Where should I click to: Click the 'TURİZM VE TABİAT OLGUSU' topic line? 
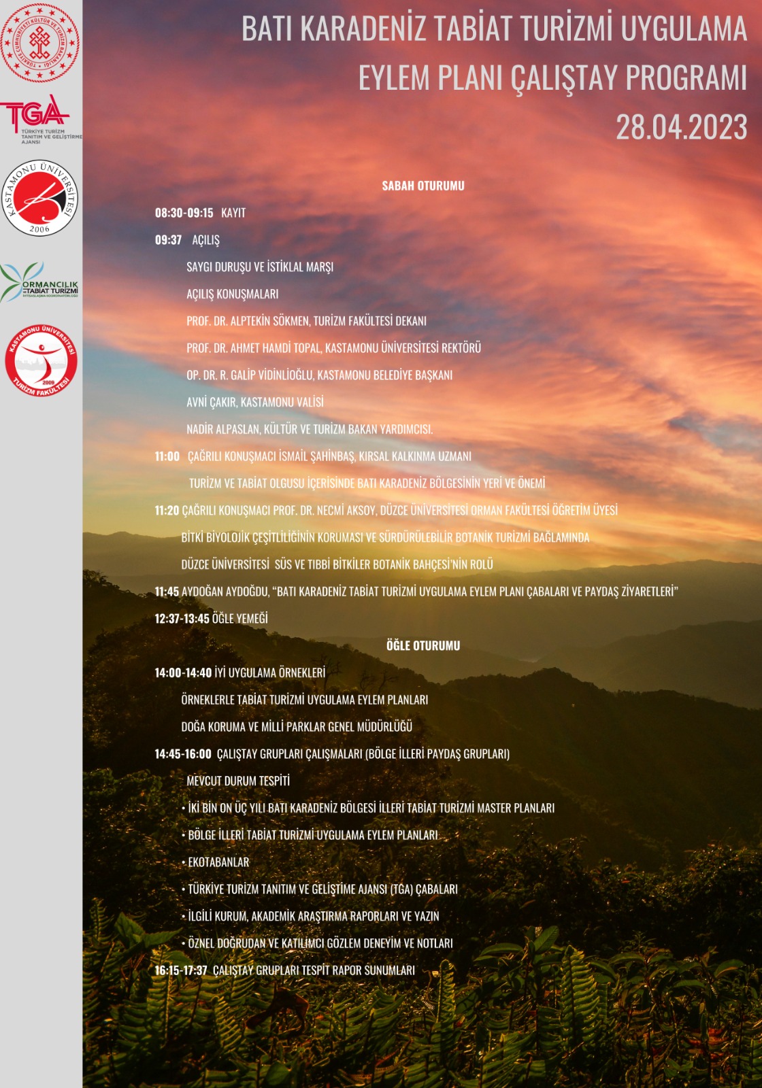367,483
